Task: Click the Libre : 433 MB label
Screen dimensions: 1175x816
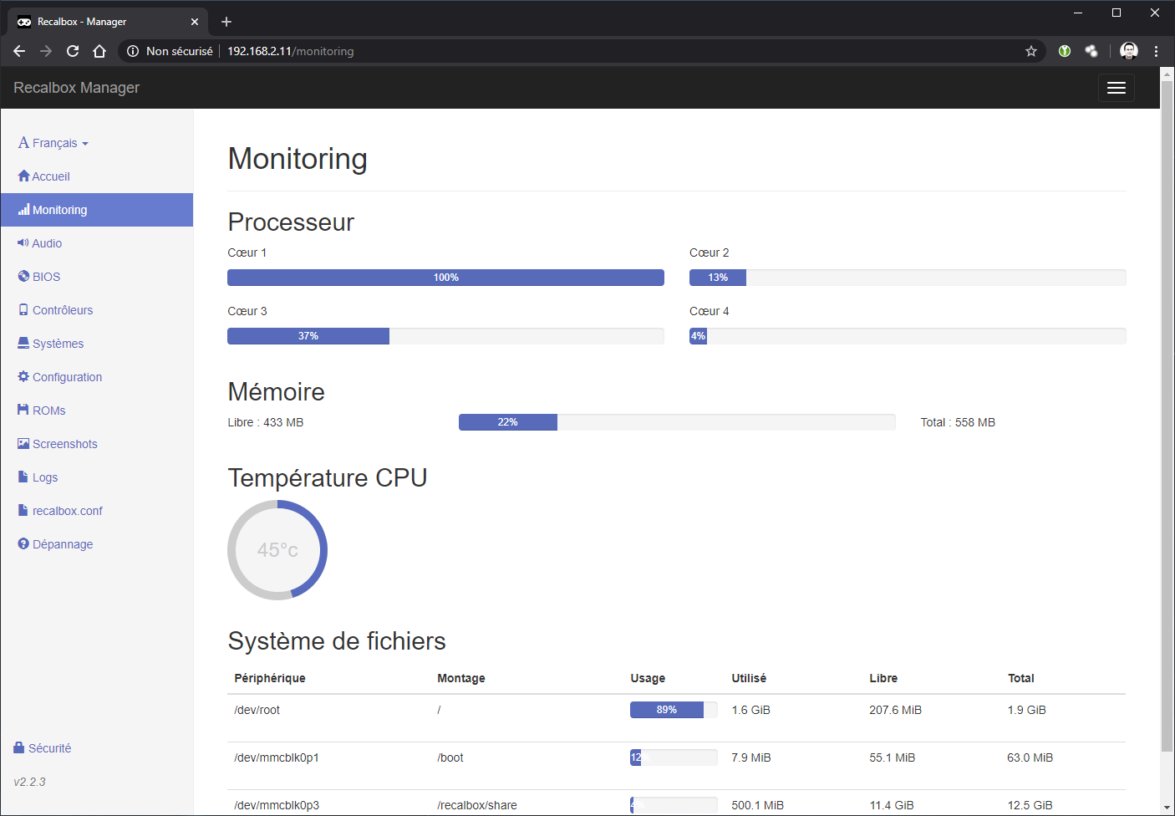Action: point(266,422)
